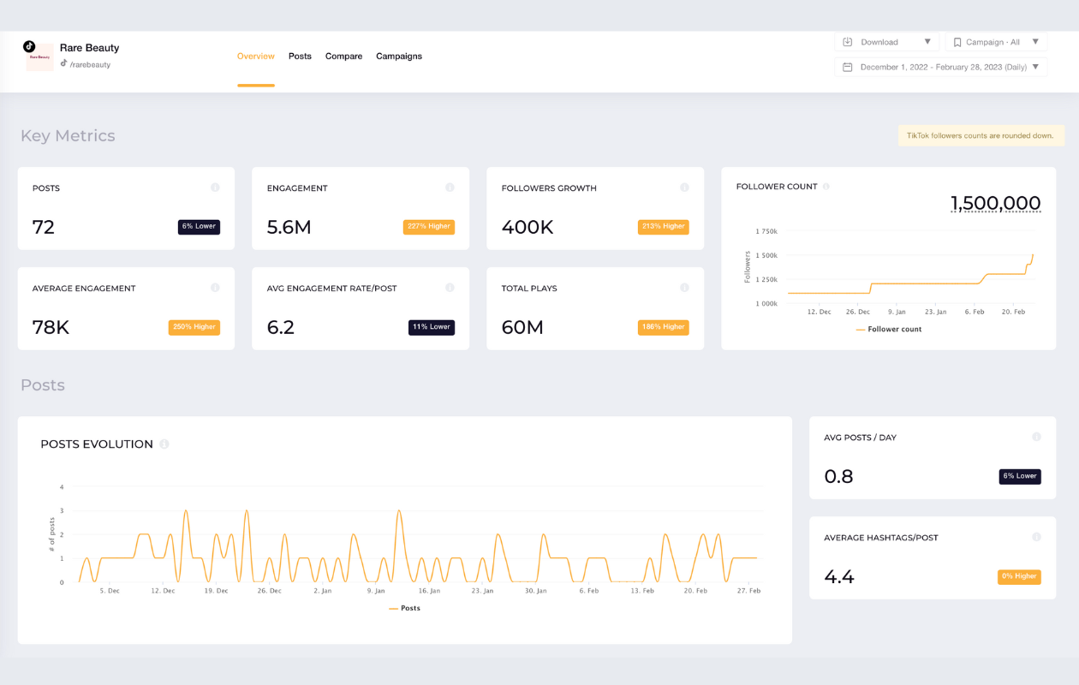Viewport: 1079px width, 685px height.
Task: Show info for the POSTS metric card
Action: pos(215,188)
